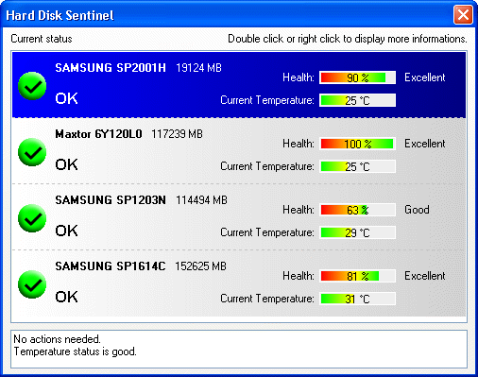Click the OK status of SAMSUNG SP1203N

pyautogui.click(x=66, y=231)
